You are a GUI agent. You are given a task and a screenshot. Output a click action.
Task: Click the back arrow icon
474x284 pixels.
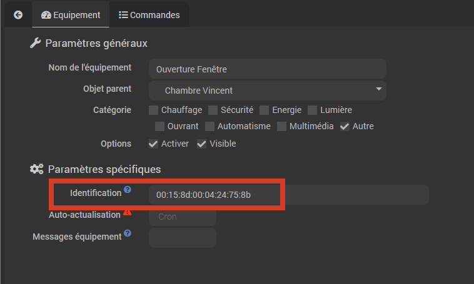pos(18,15)
